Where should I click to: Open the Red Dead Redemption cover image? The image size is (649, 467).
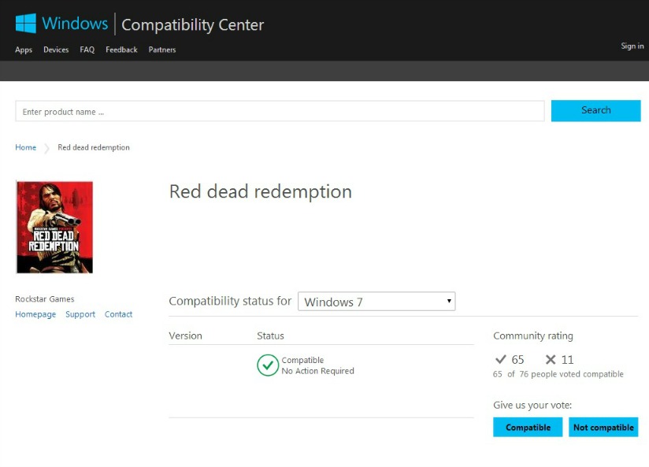coord(54,228)
